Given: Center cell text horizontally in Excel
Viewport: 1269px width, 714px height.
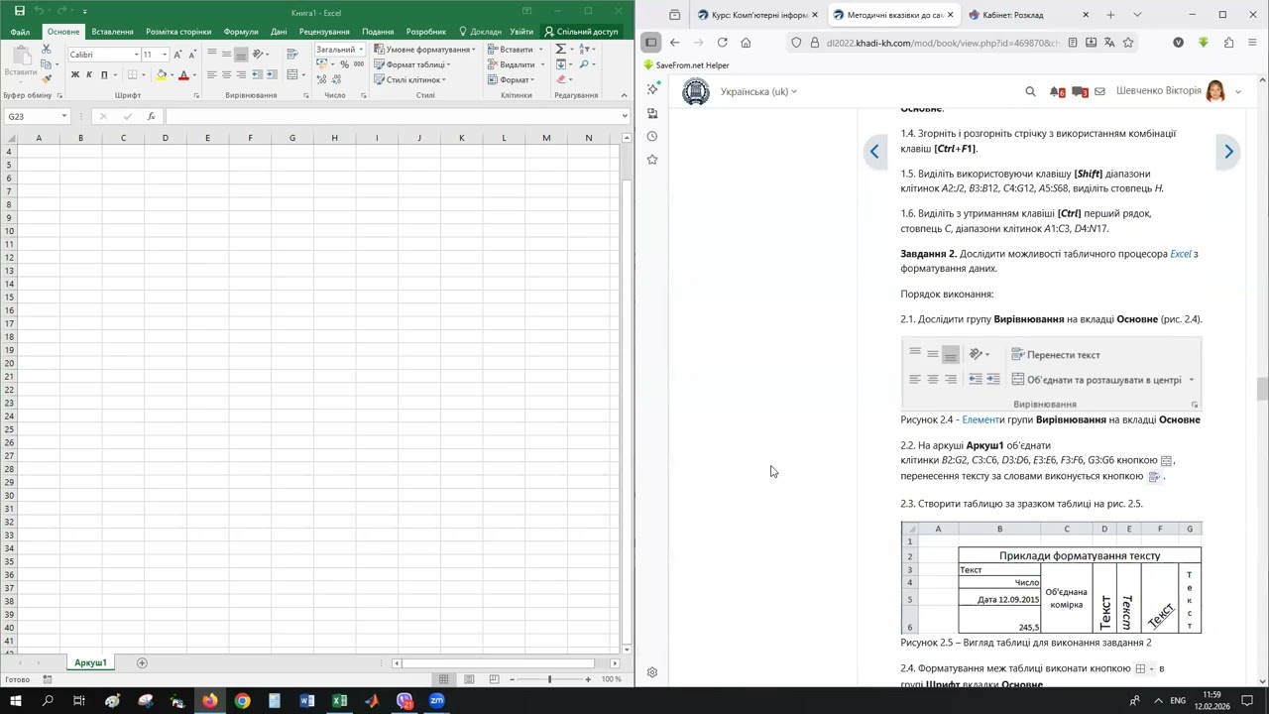Looking at the screenshot, I should point(226,75).
